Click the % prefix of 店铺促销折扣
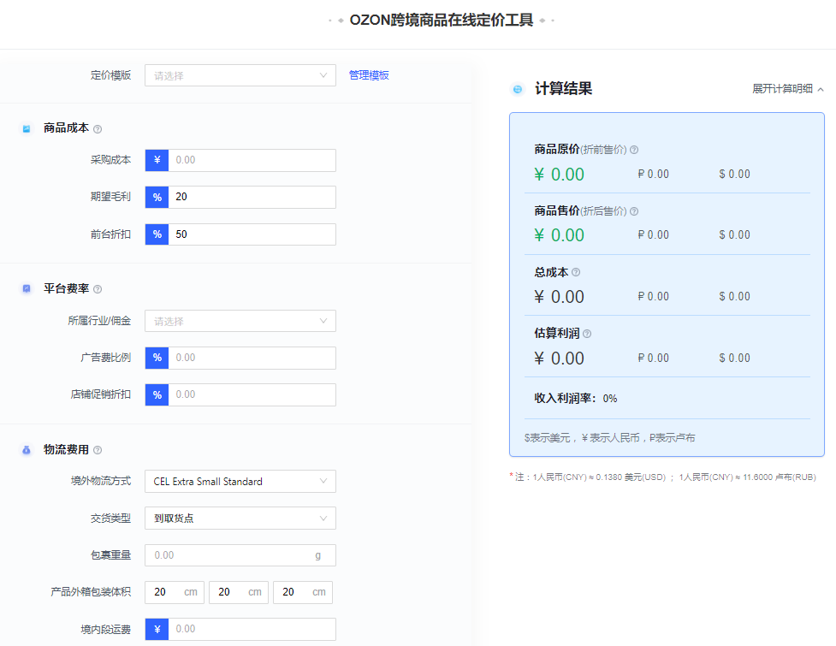Image resolution: width=836 pixels, height=646 pixels. point(157,395)
